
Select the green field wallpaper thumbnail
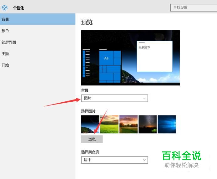[x=109, y=124]
